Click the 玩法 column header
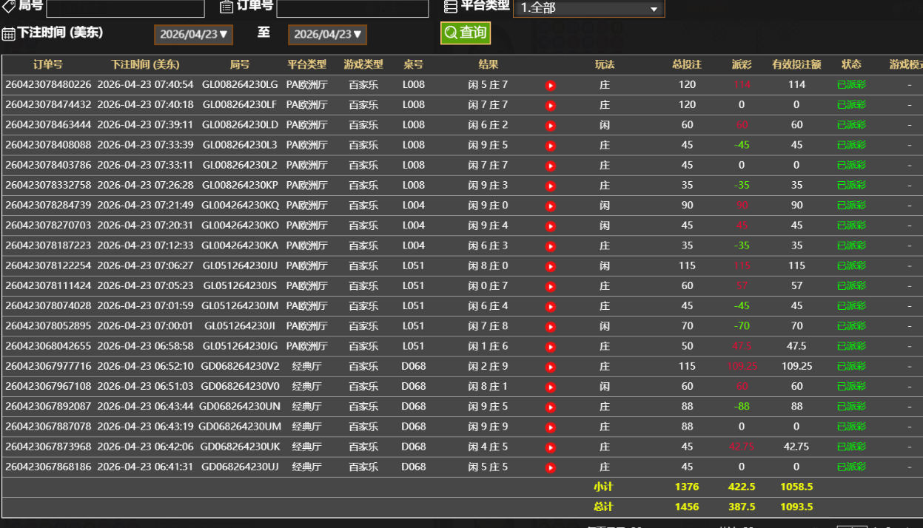 pyautogui.click(x=605, y=64)
